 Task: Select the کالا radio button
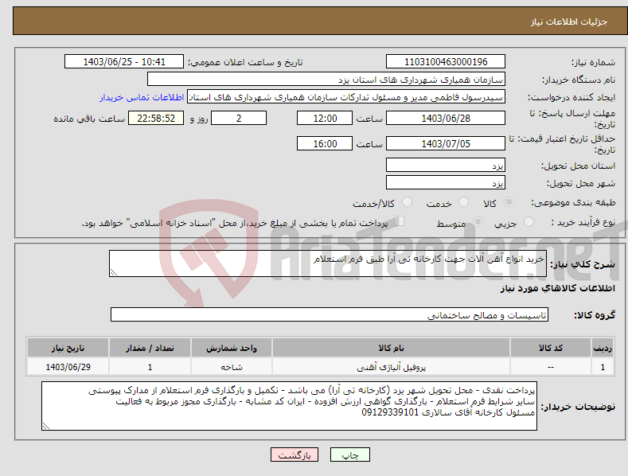pos(509,202)
